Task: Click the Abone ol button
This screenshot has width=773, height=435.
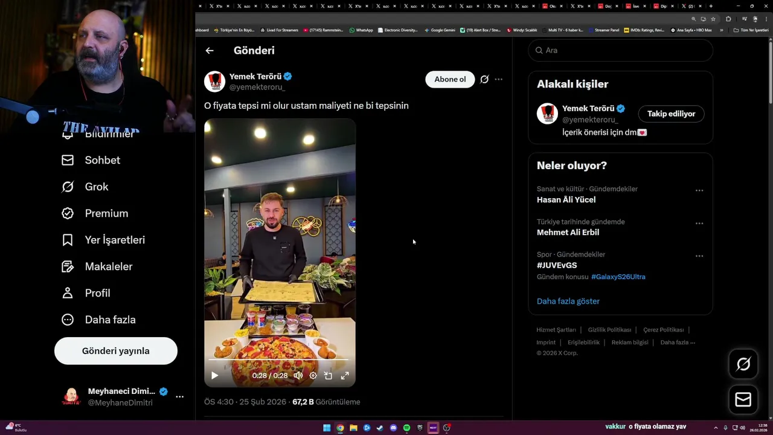Action: click(x=450, y=80)
